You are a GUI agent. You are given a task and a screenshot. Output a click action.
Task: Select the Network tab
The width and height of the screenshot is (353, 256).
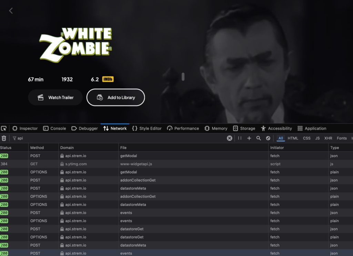(x=115, y=128)
